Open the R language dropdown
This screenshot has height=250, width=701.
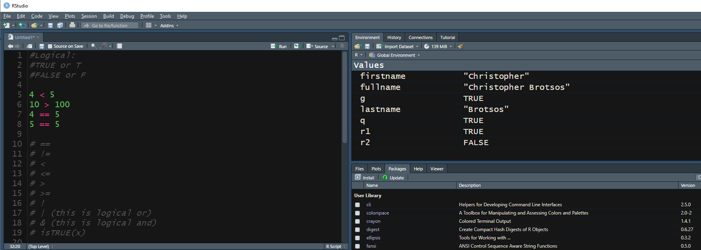pyautogui.click(x=358, y=55)
